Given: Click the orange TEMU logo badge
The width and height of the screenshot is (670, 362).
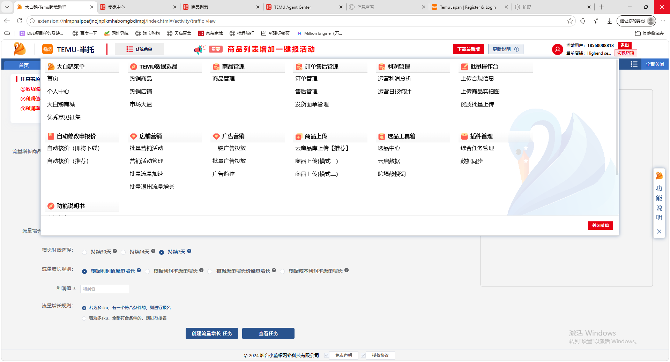Looking at the screenshot, I should tap(47, 49).
